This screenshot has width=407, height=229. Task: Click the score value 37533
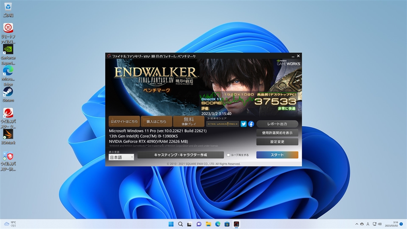275,101
